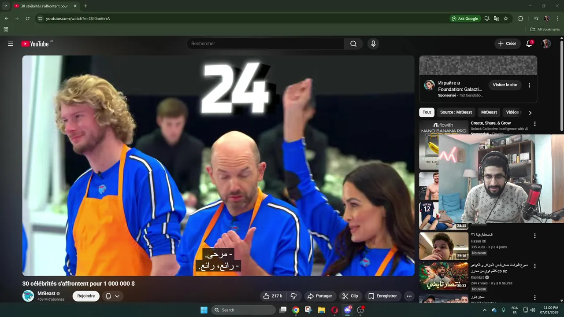
Task: Show next filter chips arrow
Action: pyautogui.click(x=530, y=113)
